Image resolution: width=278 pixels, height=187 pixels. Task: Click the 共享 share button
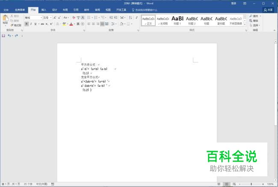click(268, 10)
